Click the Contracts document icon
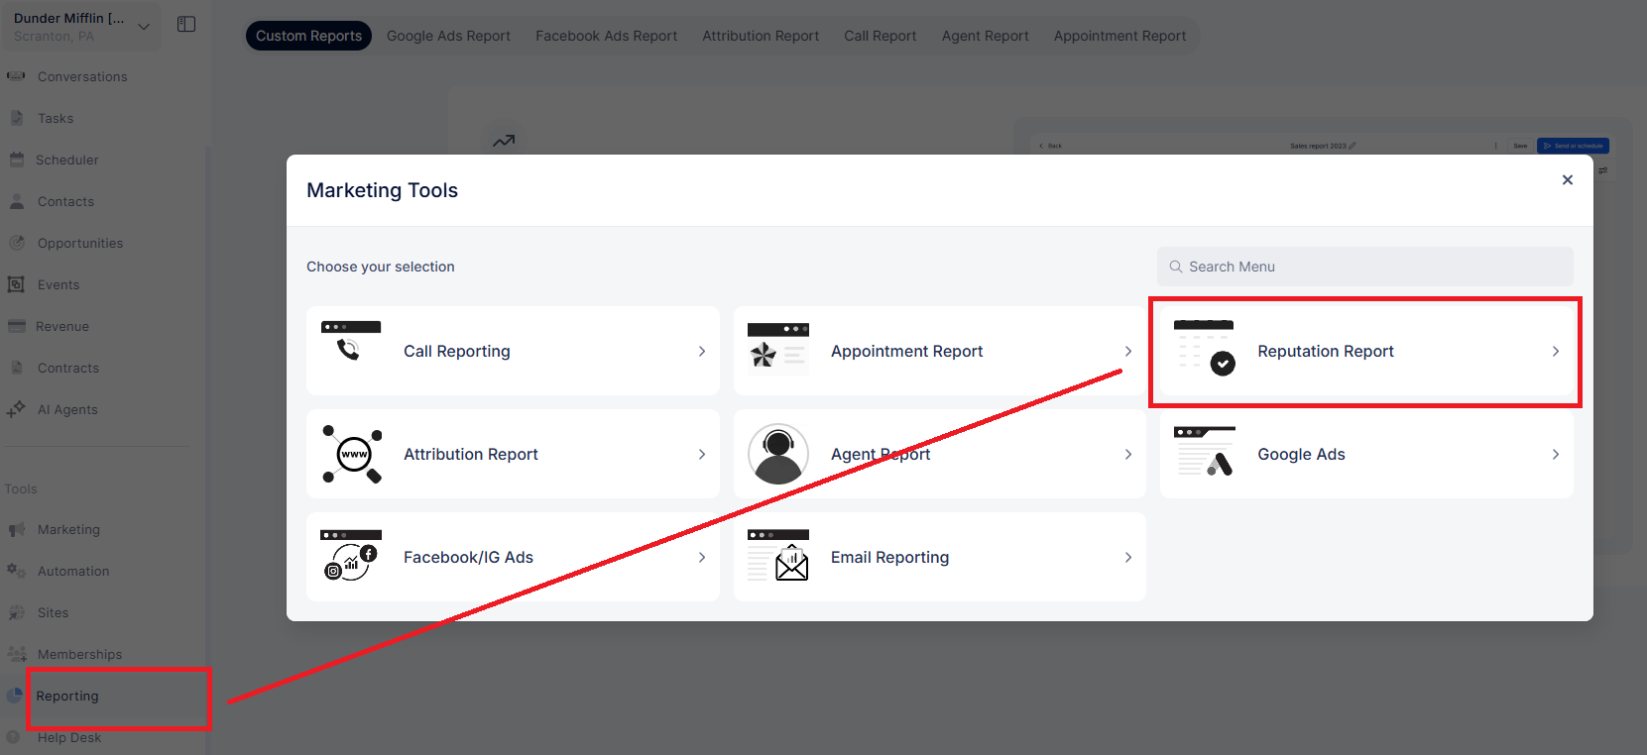Image resolution: width=1647 pixels, height=755 pixels. pyautogui.click(x=17, y=368)
